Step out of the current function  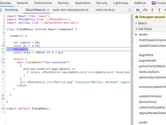[x=159, y=10]
